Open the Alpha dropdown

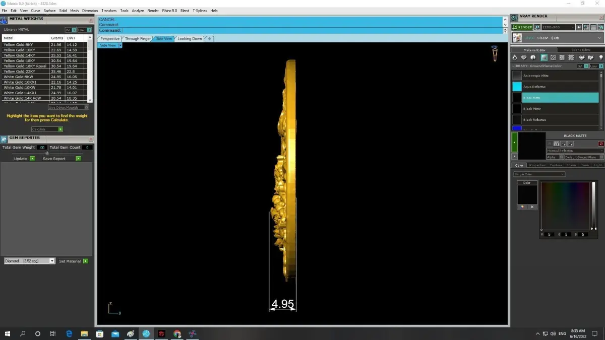555,157
